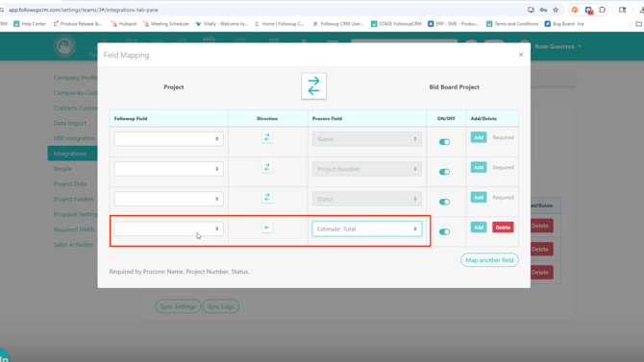Open Company Profile settings in sidebar
Viewport: 644px width, 362px height.
tap(75, 78)
